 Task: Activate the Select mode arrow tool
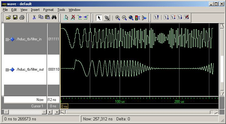[x=99, y=18]
